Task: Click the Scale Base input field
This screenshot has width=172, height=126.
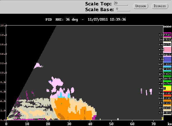Action: tap(123, 9)
